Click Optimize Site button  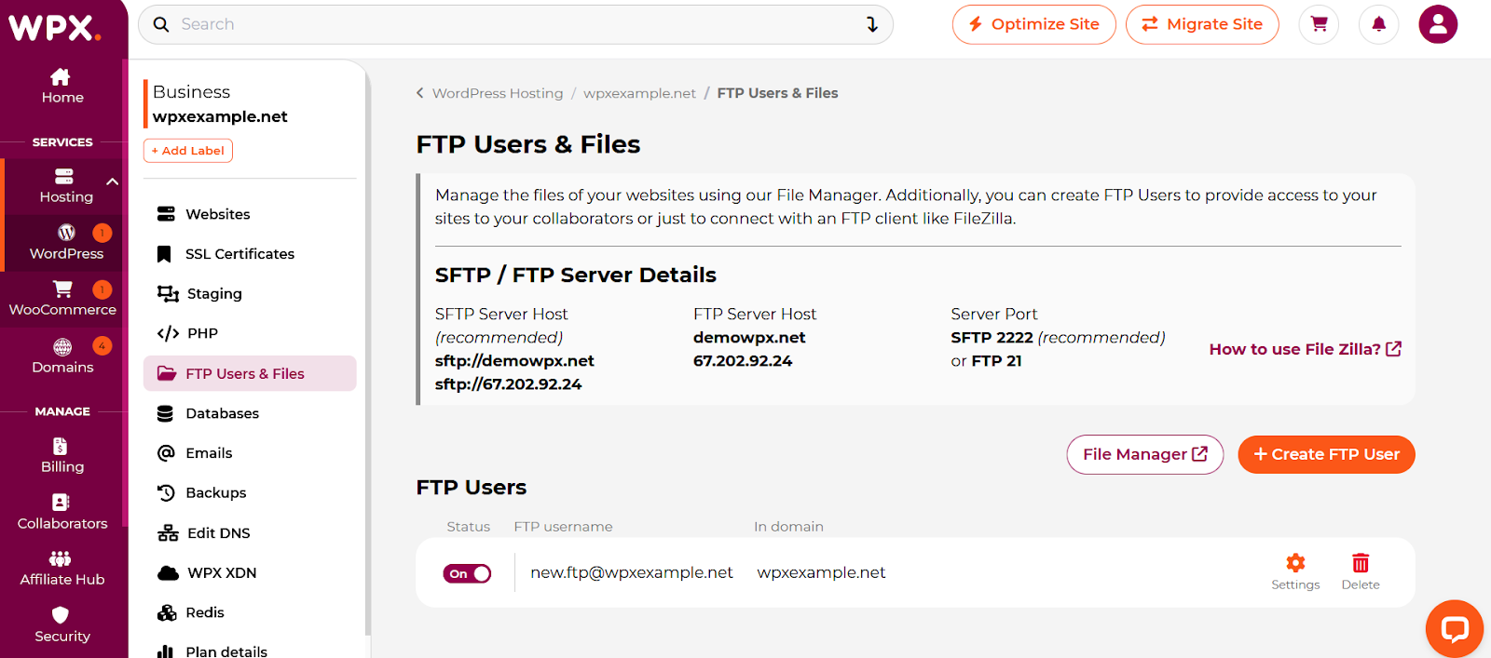(1033, 24)
